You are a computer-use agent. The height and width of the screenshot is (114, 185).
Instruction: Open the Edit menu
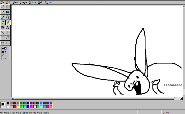pyautogui.click(x=8, y=2)
